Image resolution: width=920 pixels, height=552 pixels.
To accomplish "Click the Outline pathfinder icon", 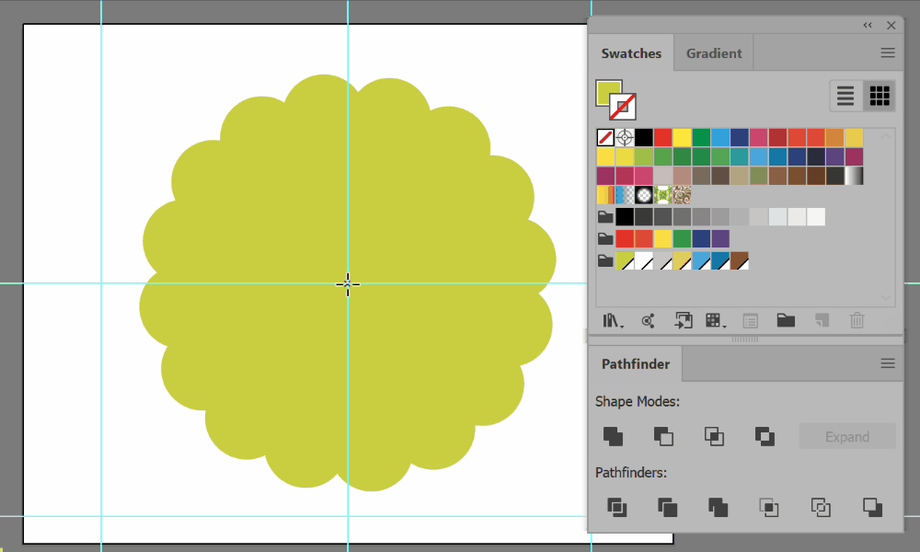I will [x=821, y=508].
